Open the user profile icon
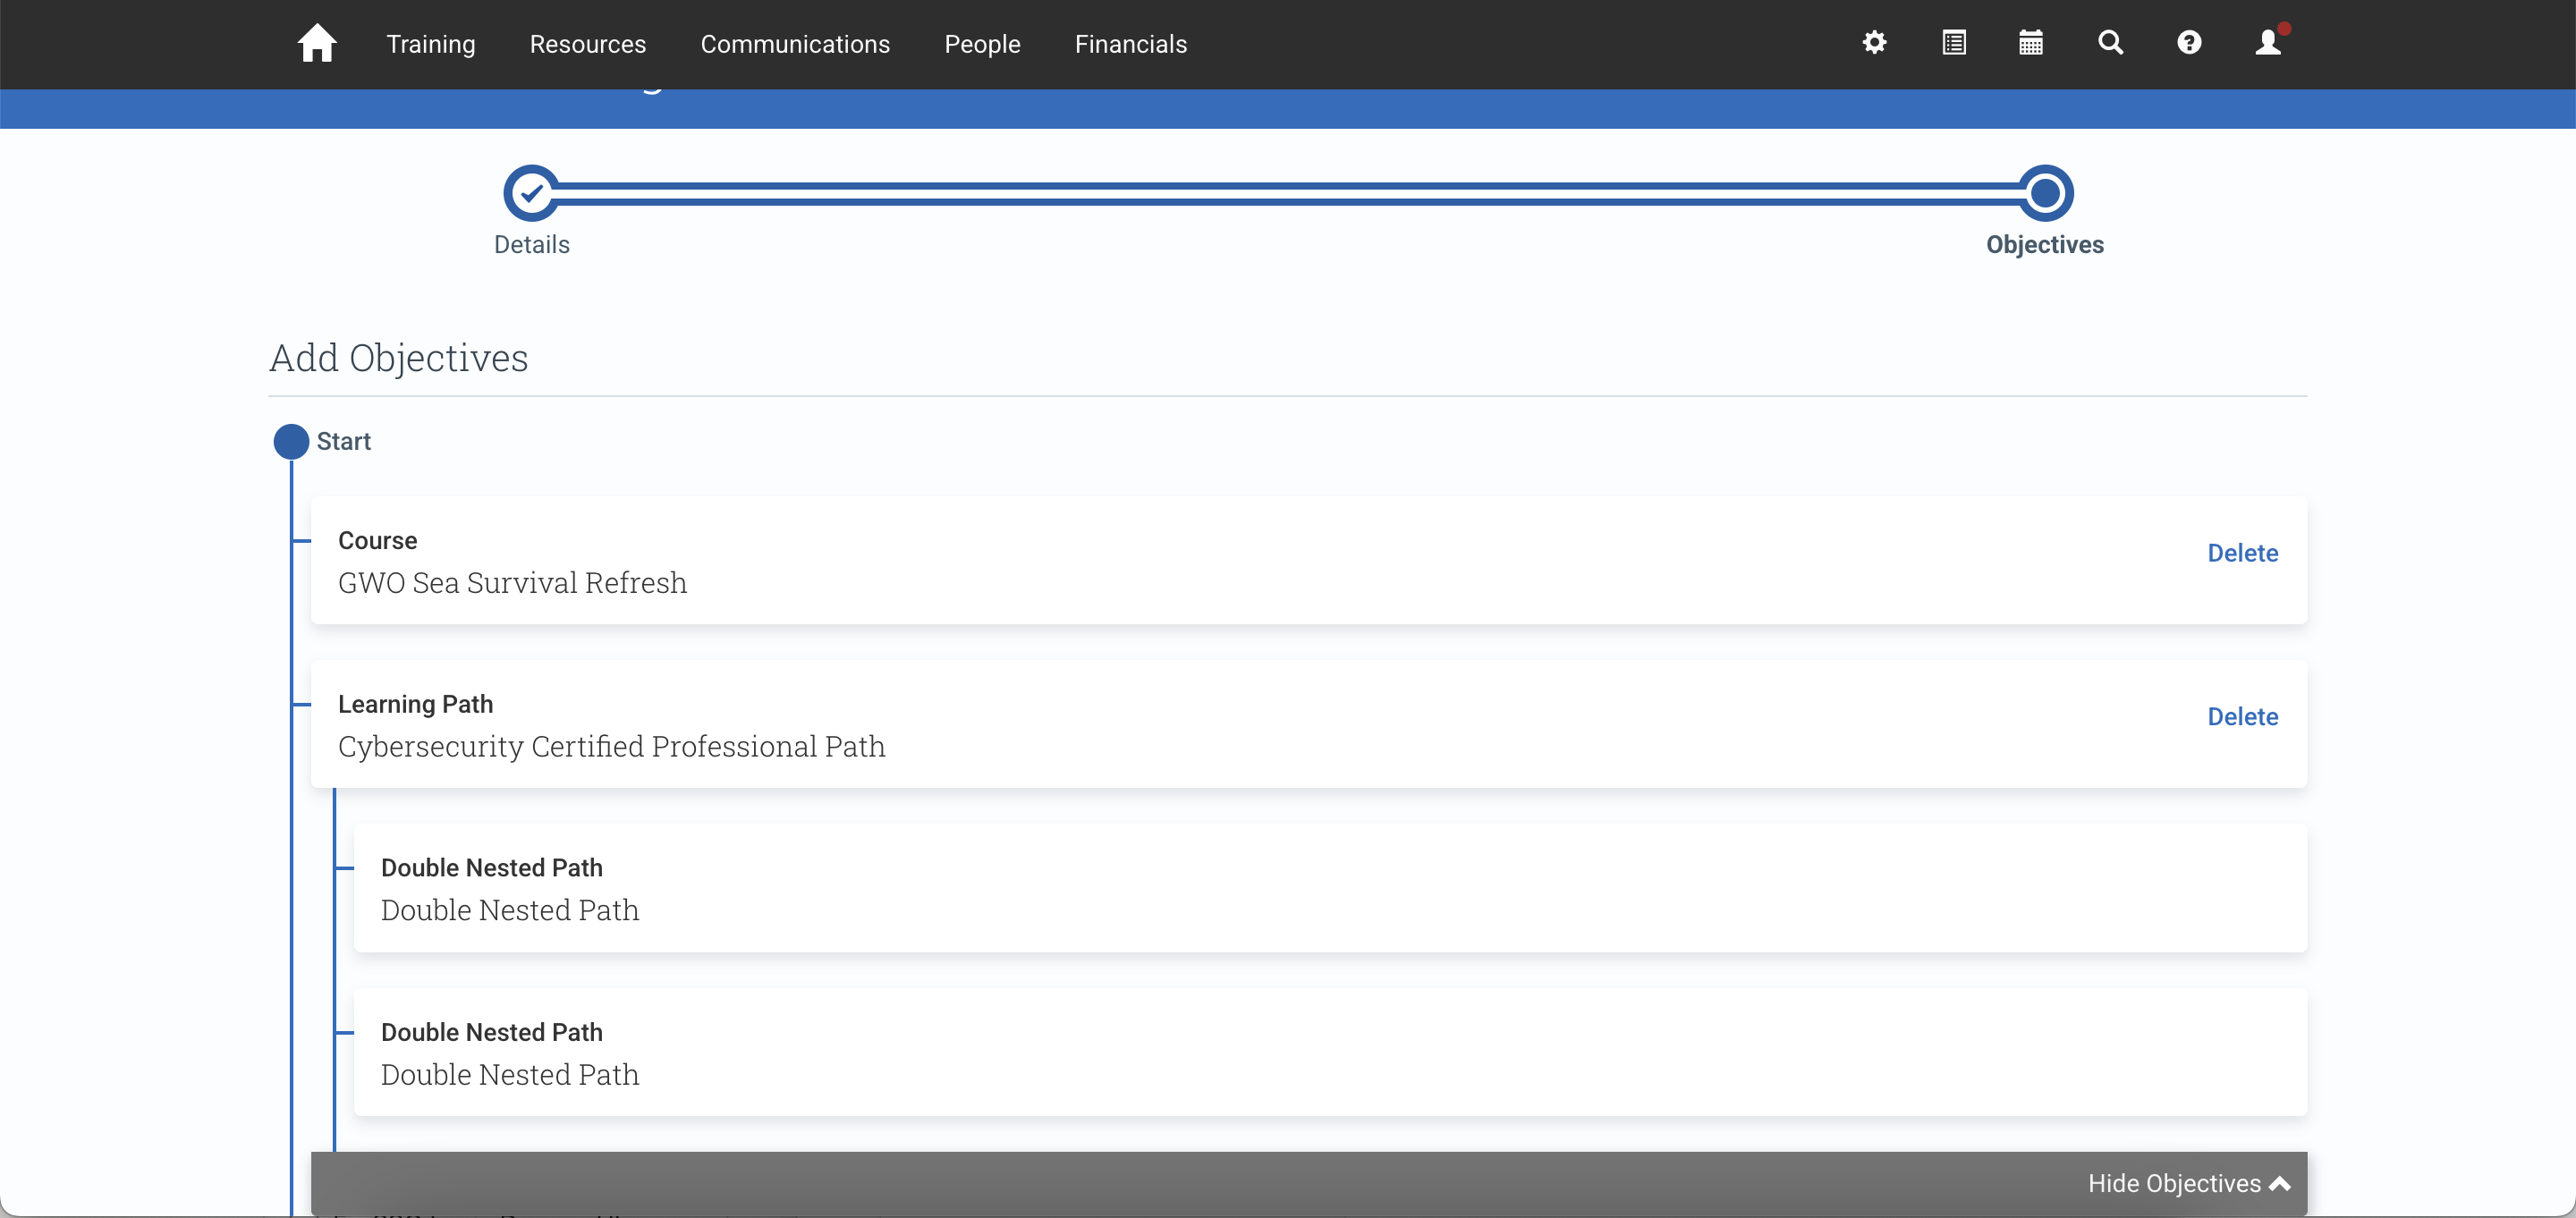The image size is (2576, 1218). pos(2268,42)
